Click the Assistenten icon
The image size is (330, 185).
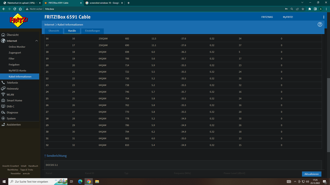tap(3, 124)
